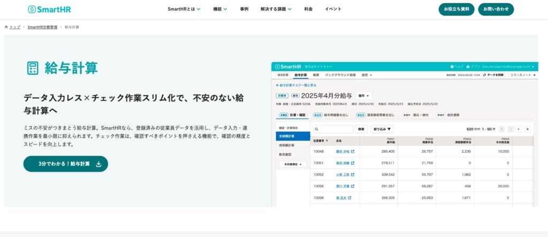The image size is (548, 237).
Task: Go to the イベント page
Action: pyautogui.click(x=333, y=9)
